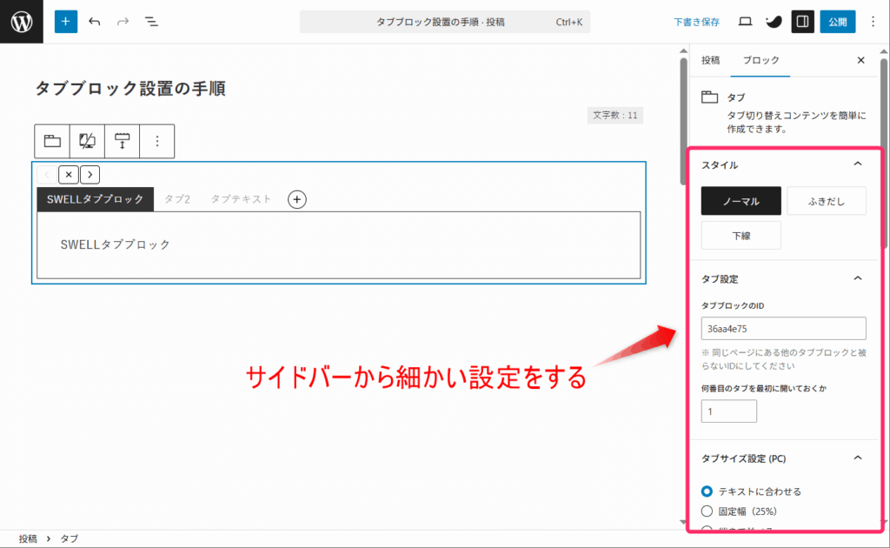This screenshot has height=548, width=890.
Task: Click the device display restriction icon in the block toolbar
Action: click(x=87, y=141)
